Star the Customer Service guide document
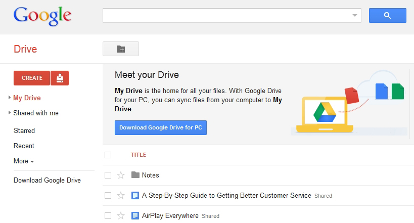 point(121,195)
